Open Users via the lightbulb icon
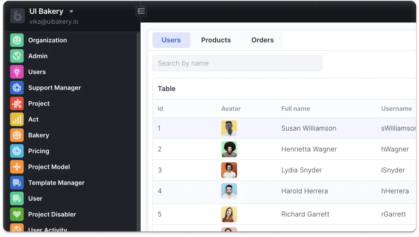The image size is (419, 237). 17,72
